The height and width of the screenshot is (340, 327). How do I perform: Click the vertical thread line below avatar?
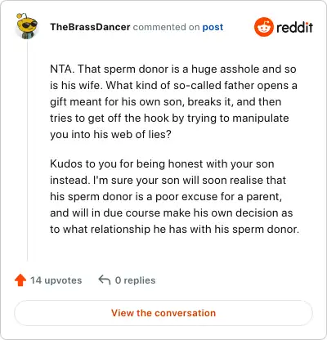pyautogui.click(x=27, y=150)
